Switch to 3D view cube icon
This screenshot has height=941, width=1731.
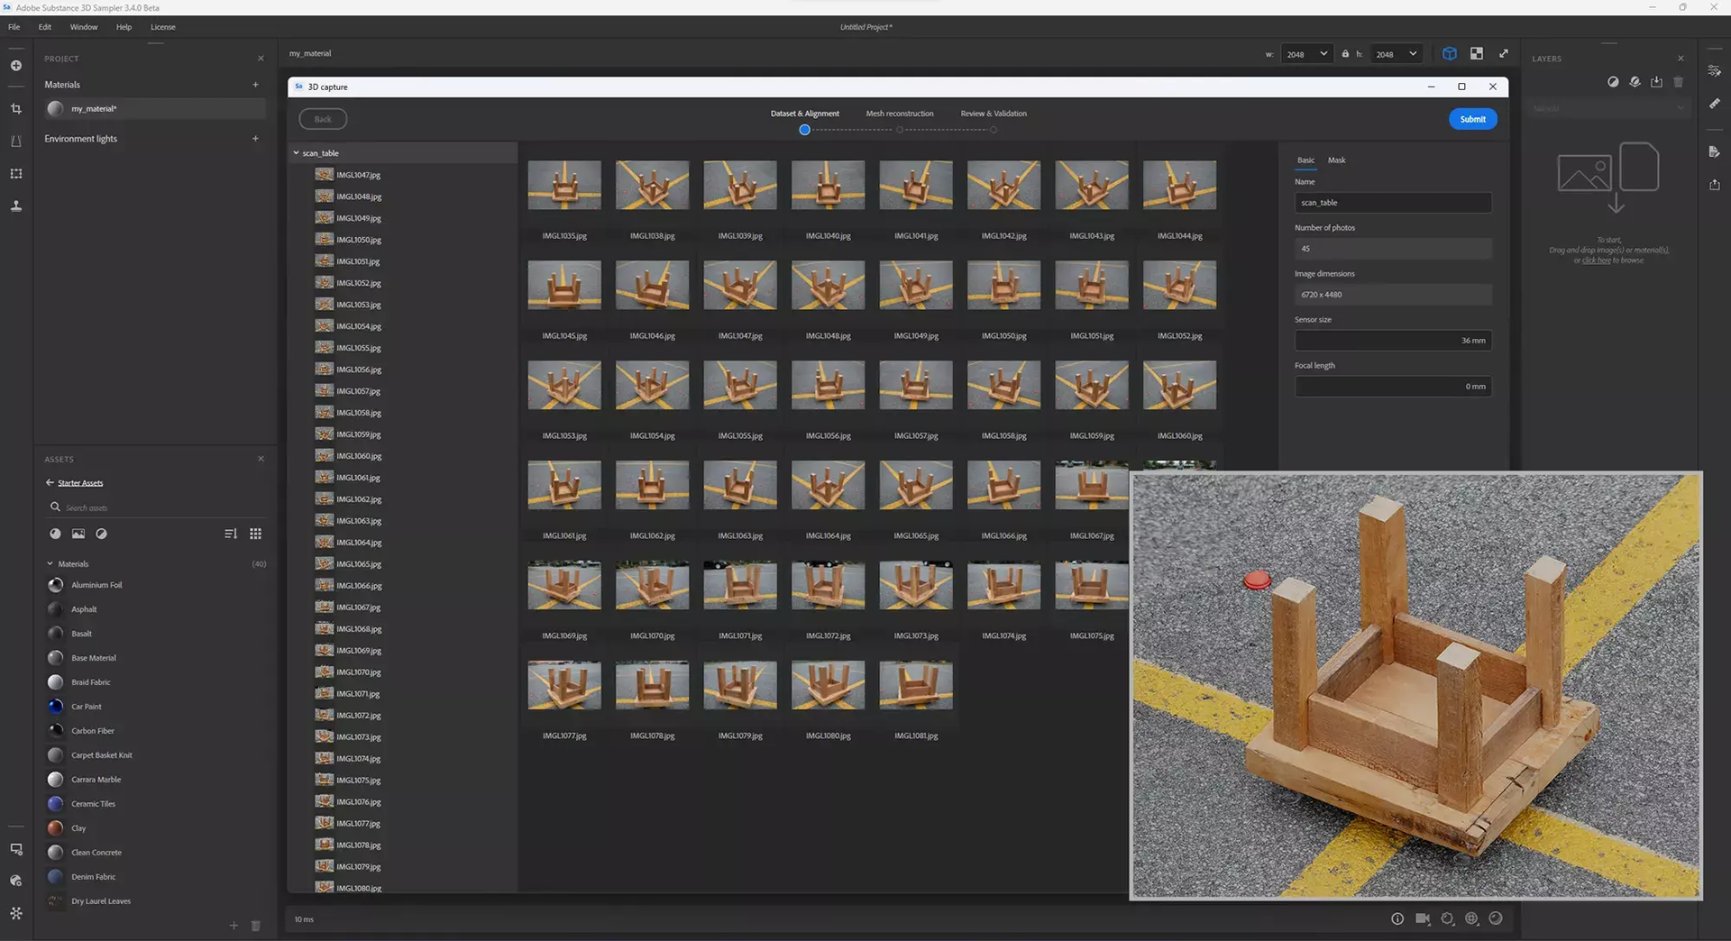1449,54
